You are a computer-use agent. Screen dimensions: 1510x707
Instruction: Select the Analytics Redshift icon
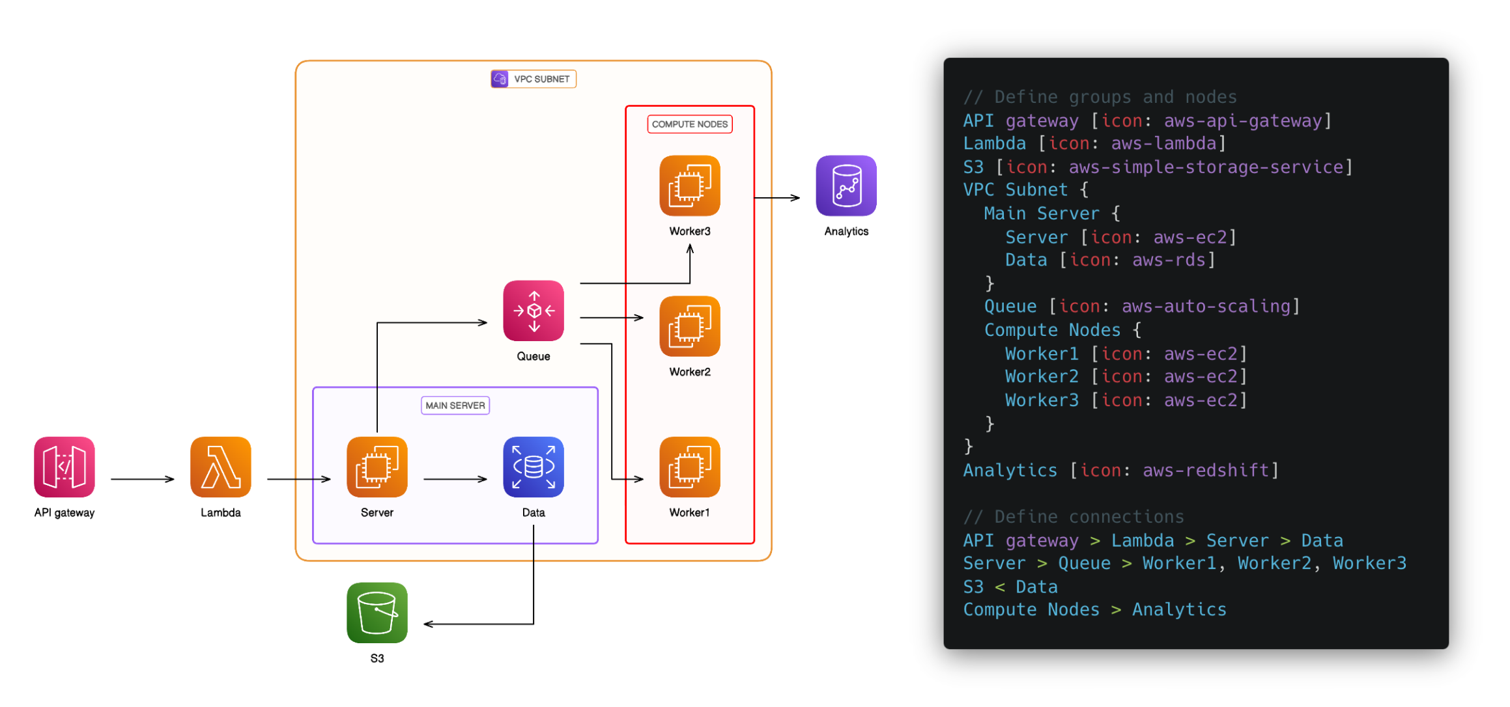point(846,186)
